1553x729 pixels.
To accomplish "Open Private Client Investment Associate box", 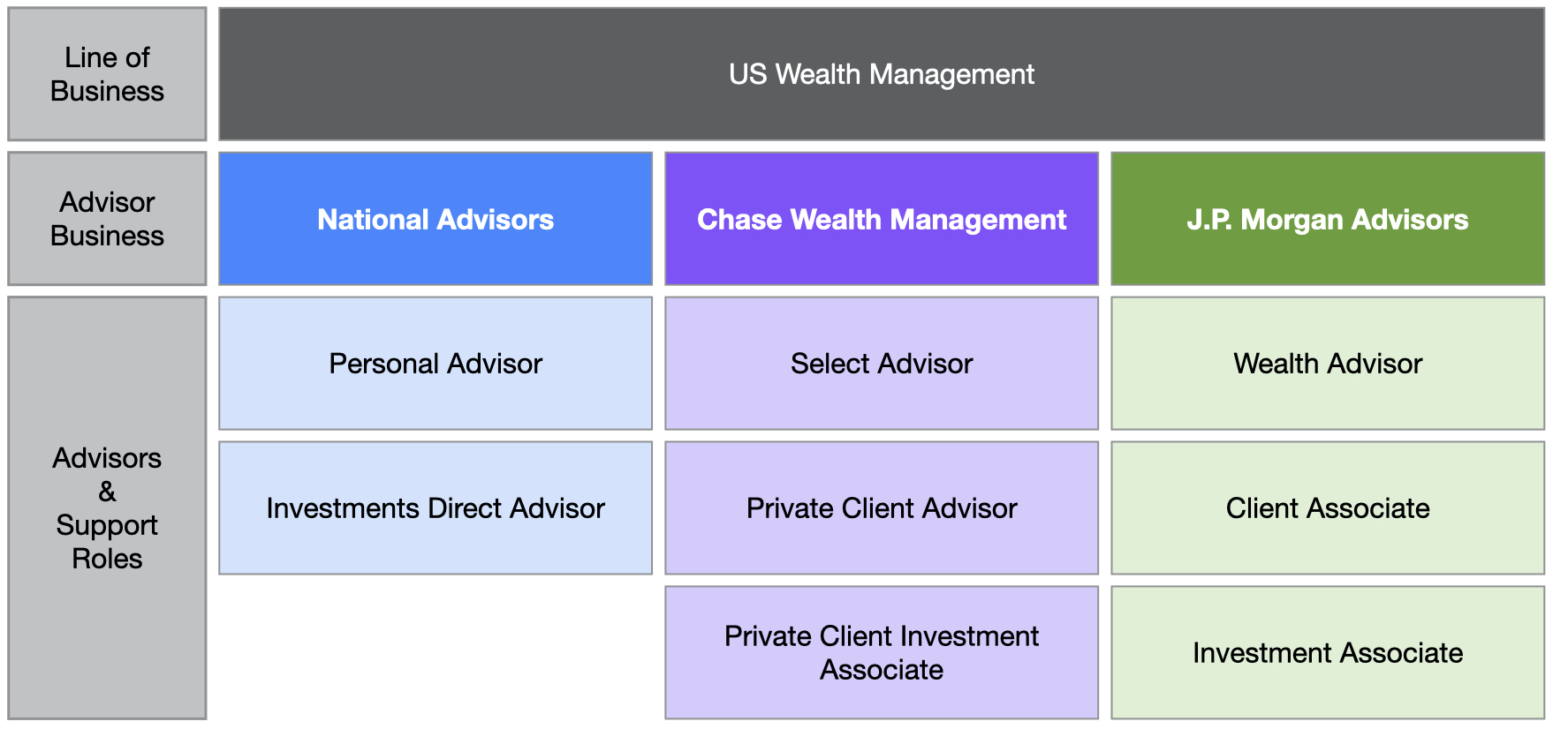I will pos(882,653).
